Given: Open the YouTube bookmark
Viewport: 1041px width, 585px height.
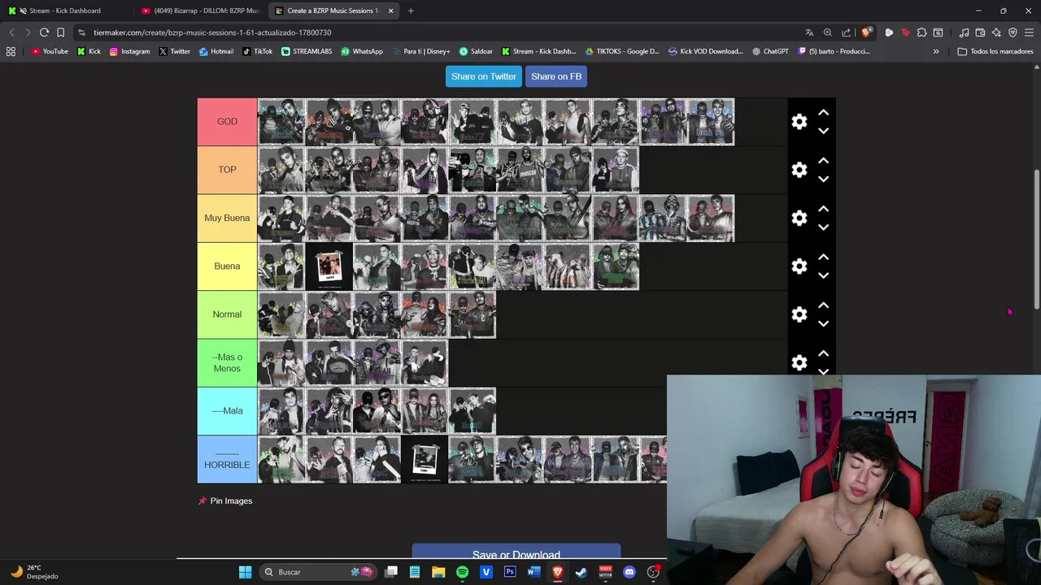Looking at the screenshot, I should click(50, 51).
